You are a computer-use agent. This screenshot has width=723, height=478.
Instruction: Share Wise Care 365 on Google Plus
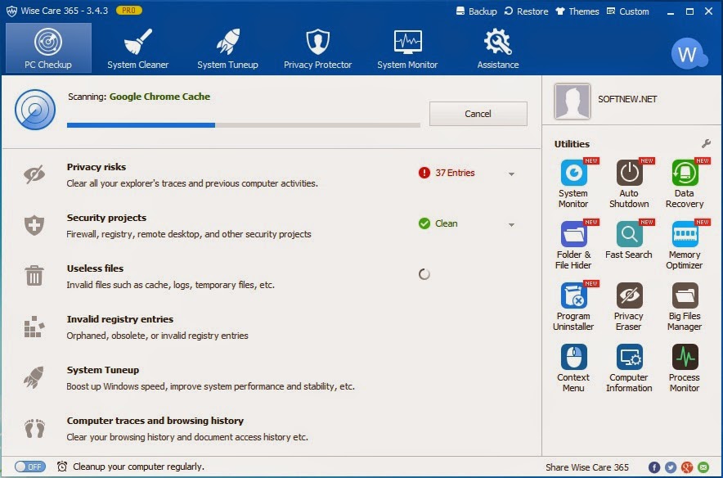(x=687, y=467)
